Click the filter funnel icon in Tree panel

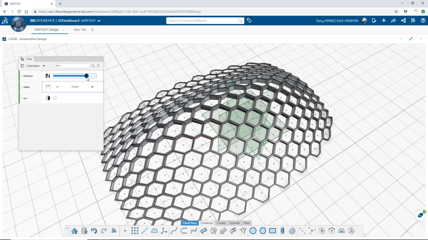click(98, 66)
